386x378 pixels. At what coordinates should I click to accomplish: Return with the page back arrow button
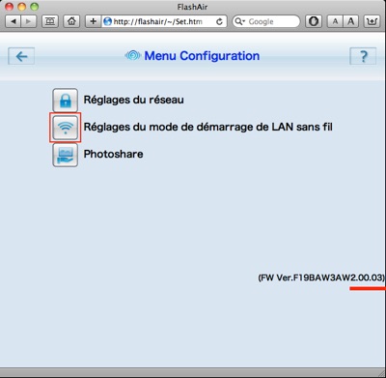coord(21,56)
